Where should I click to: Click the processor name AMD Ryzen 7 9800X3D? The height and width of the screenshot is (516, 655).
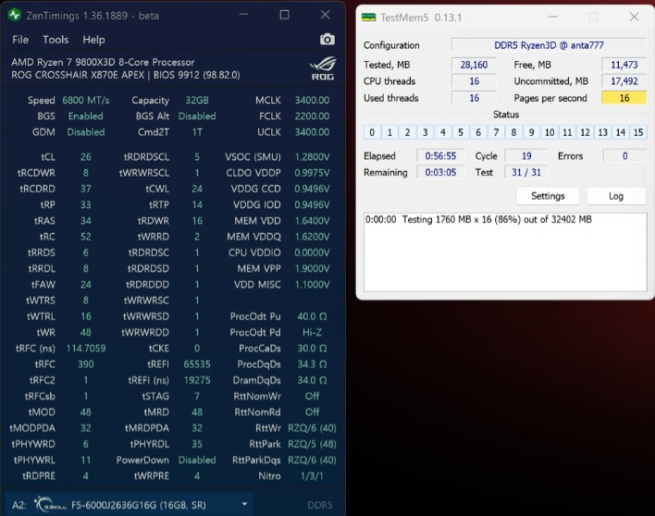(103, 62)
